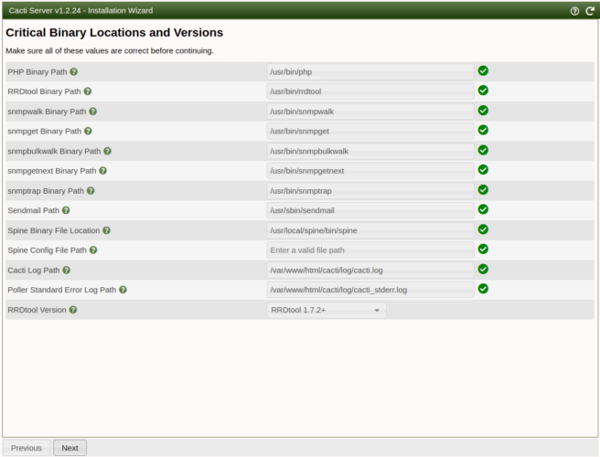Click green check beside rrdtool path
The width and height of the screenshot is (600, 457).
(483, 90)
